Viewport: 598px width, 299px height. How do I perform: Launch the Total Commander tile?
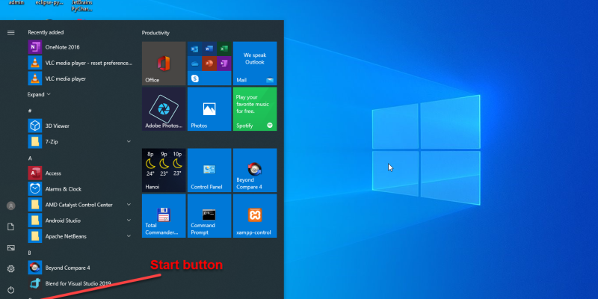(164, 215)
